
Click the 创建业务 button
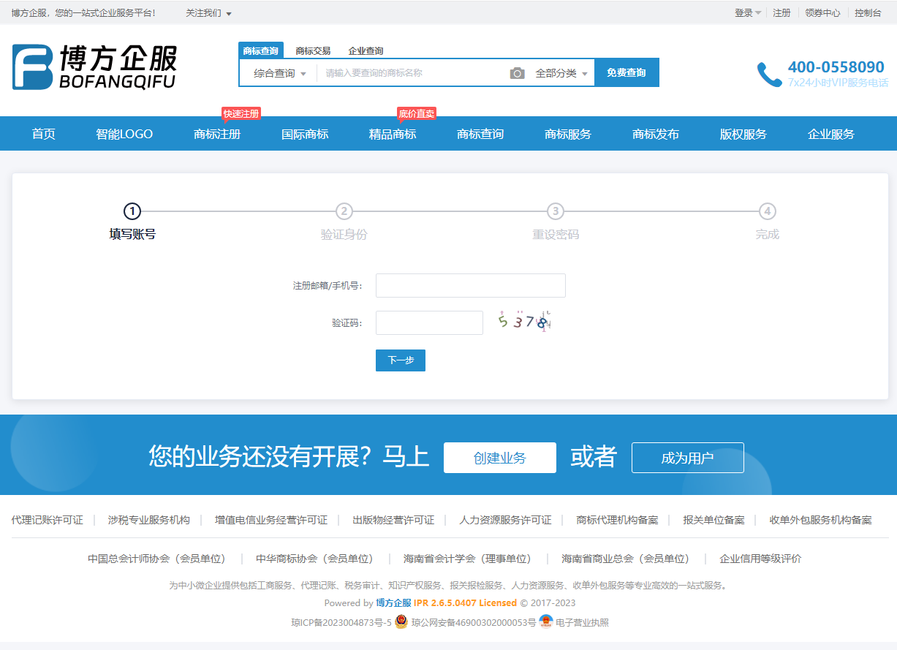tap(499, 458)
